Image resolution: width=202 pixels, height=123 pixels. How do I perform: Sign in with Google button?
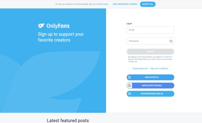click(x=152, y=86)
